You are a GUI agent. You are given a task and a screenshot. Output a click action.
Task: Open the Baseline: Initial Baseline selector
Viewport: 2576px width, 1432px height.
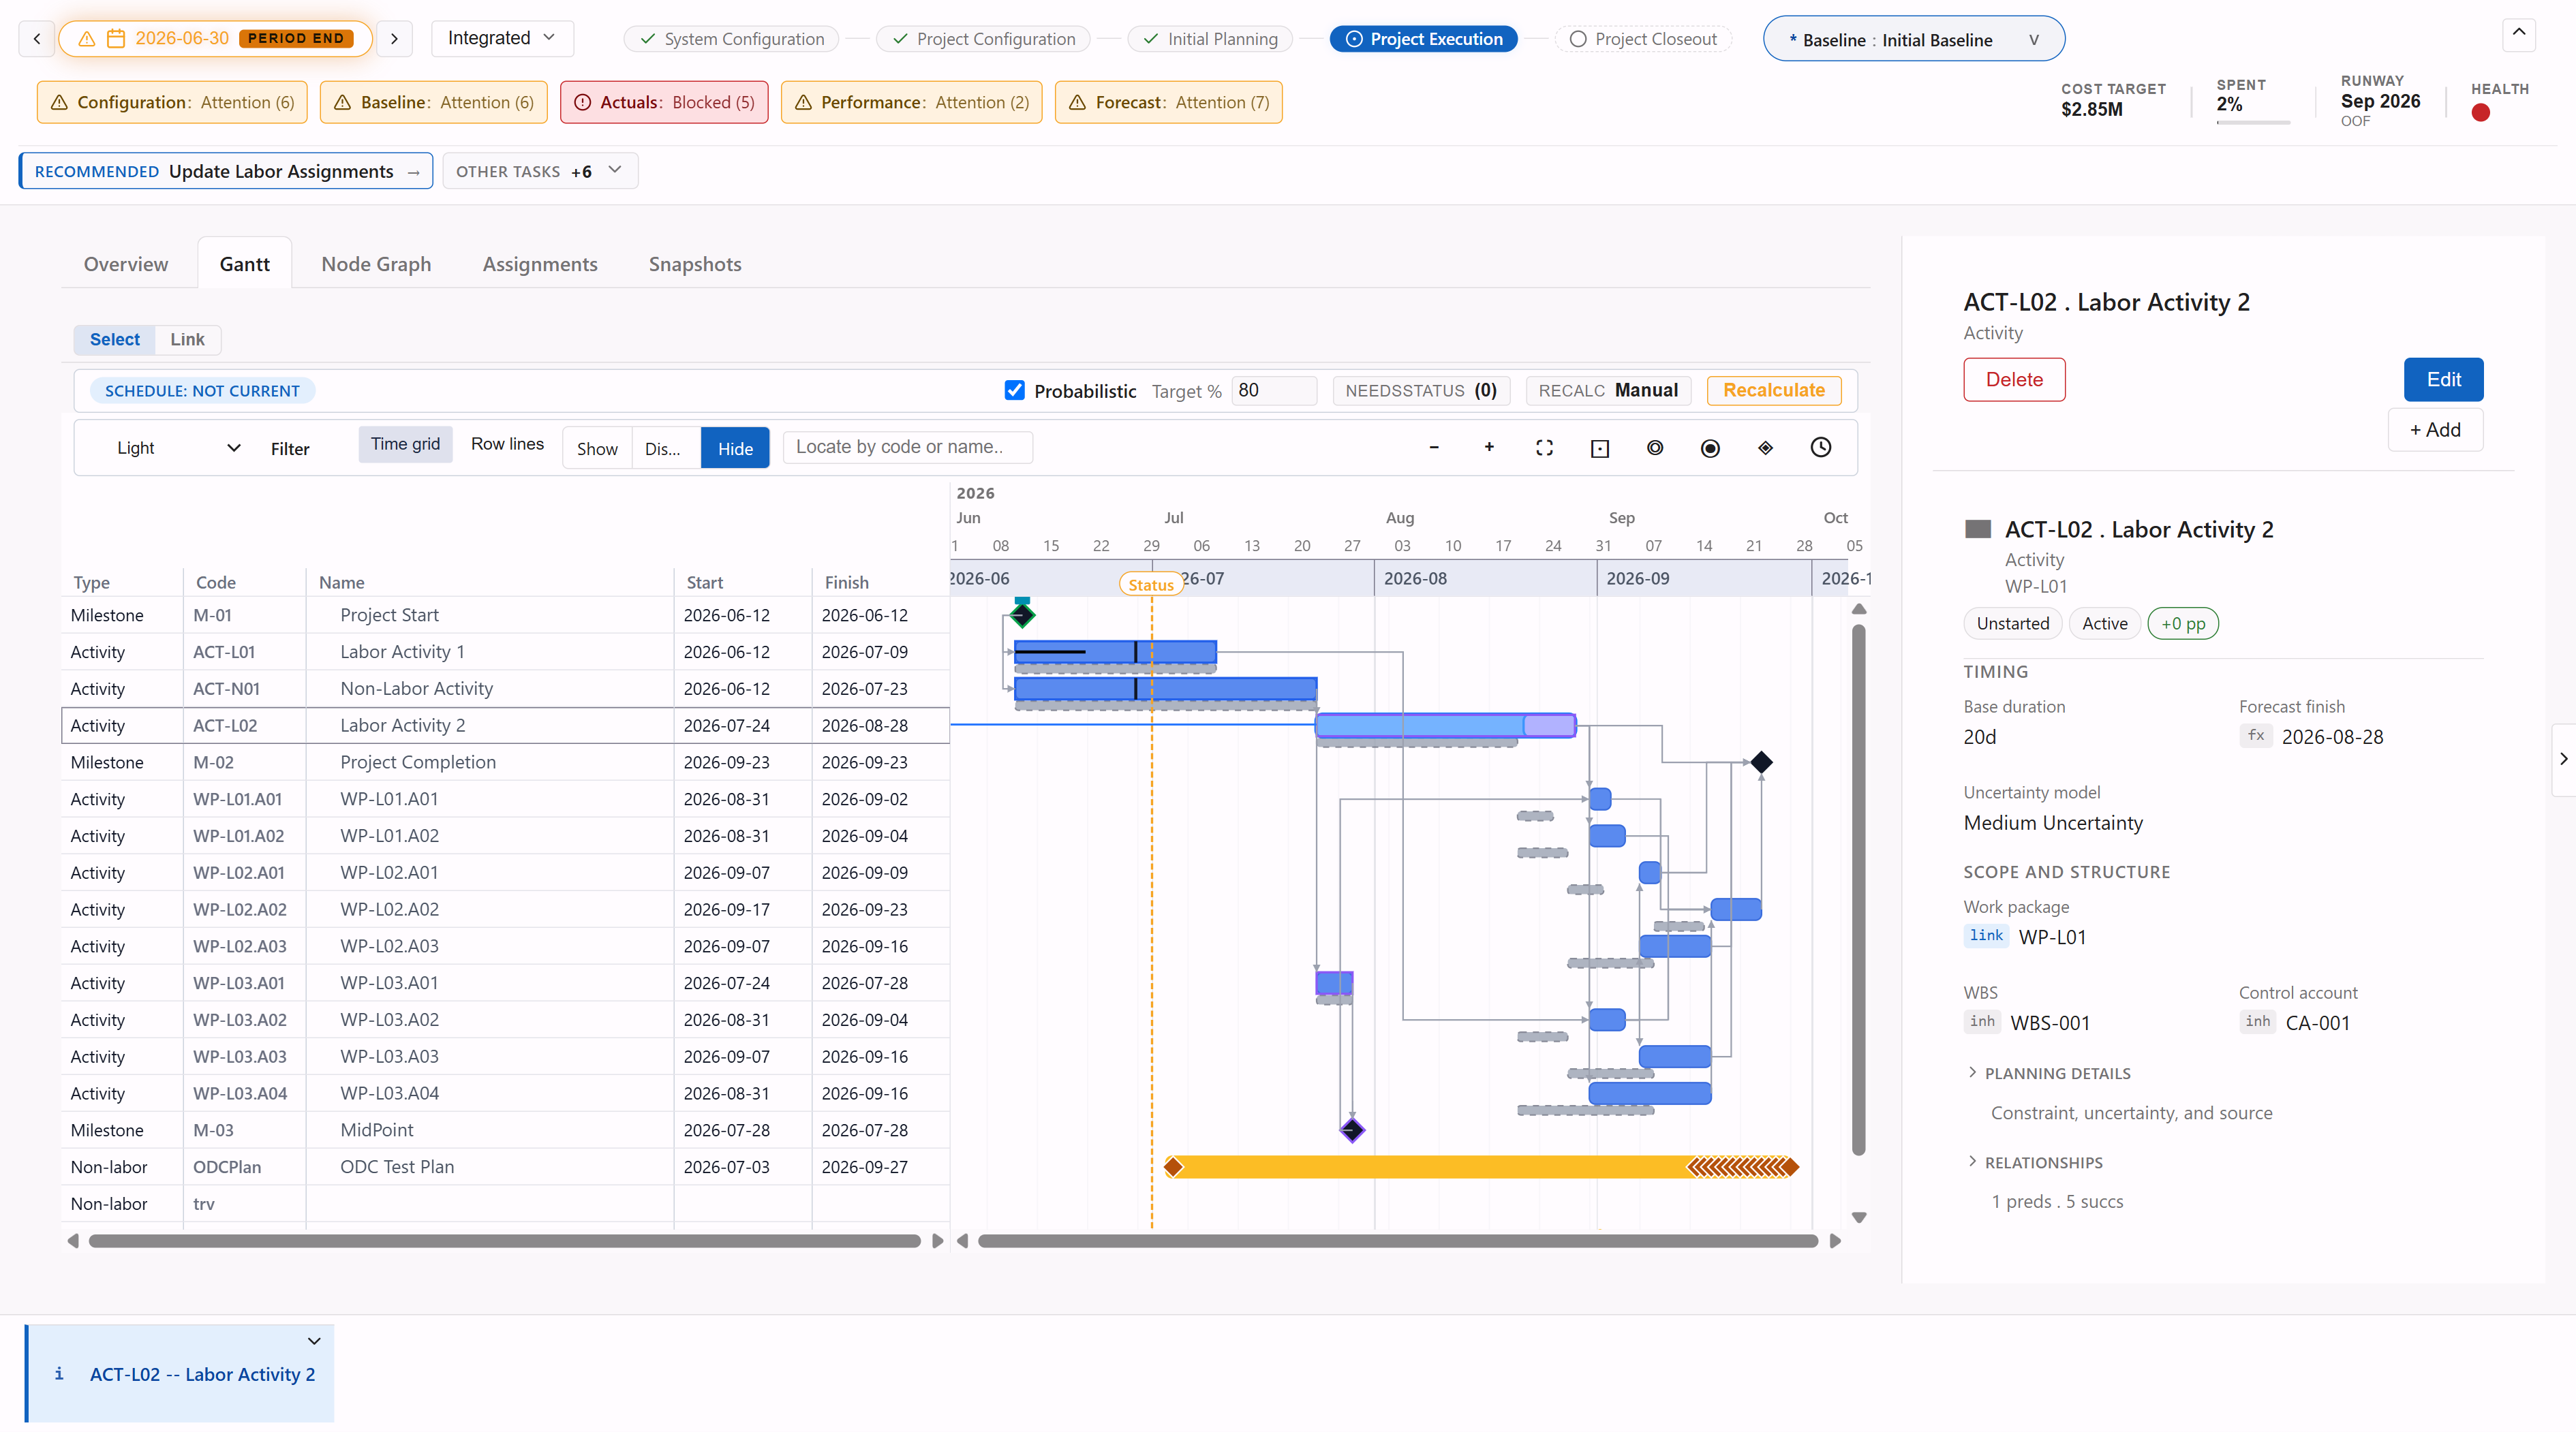pos(1913,39)
